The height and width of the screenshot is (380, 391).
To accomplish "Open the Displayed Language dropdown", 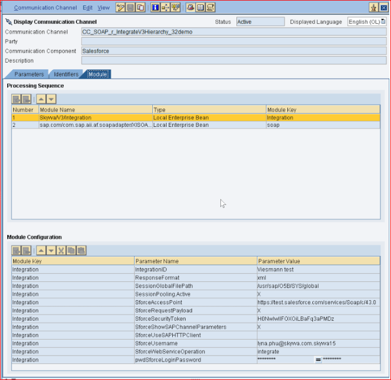I will point(383,22).
